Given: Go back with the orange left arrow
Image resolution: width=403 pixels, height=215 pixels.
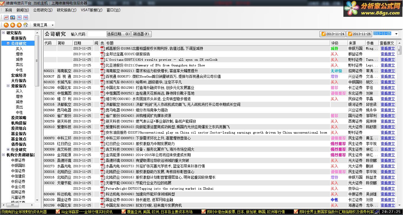Looking at the screenshot, I should [13, 25].
